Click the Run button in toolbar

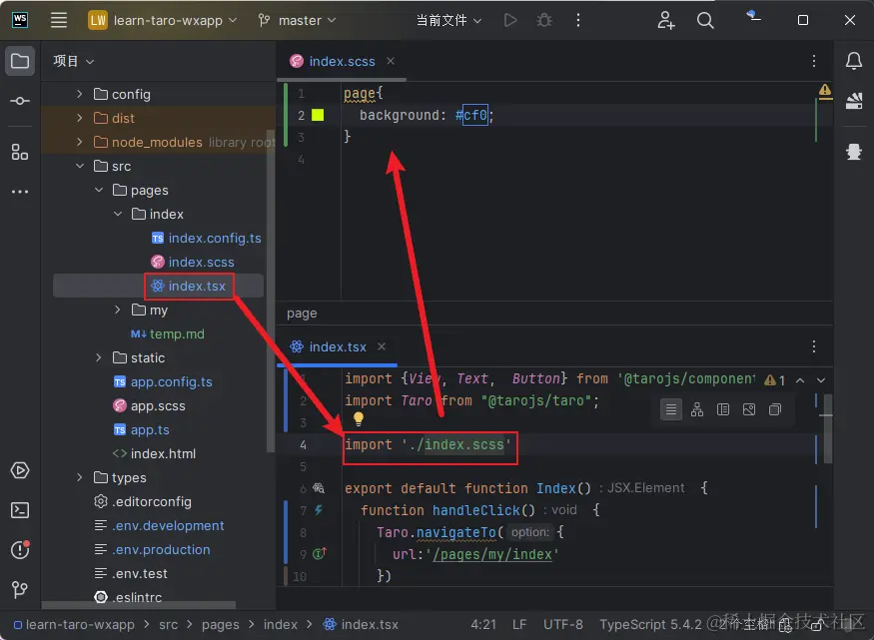(x=510, y=21)
